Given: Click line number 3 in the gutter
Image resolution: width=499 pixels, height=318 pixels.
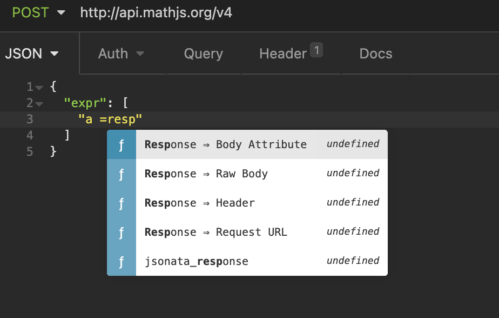Looking at the screenshot, I should point(30,119).
